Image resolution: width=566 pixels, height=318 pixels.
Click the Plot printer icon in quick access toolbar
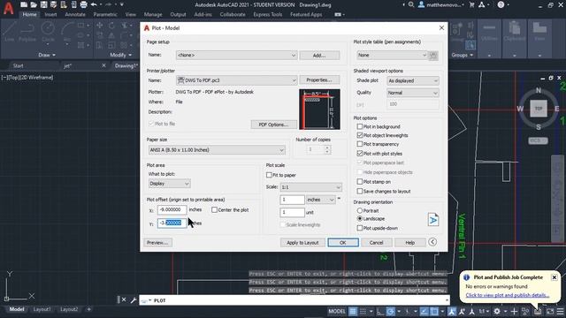pyautogui.click(x=83, y=4)
